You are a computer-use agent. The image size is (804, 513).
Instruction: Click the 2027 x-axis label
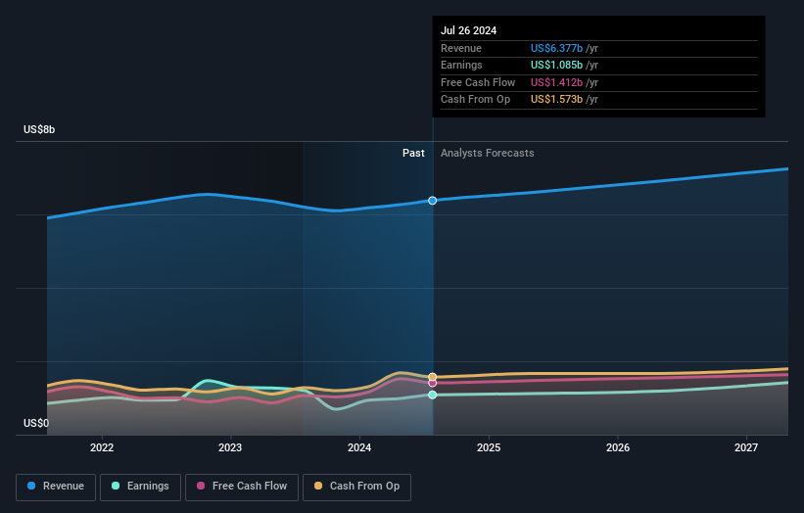(746, 447)
